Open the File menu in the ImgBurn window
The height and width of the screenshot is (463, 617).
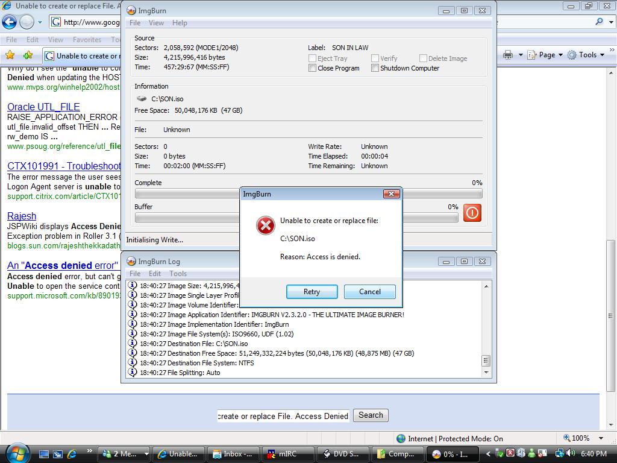135,23
